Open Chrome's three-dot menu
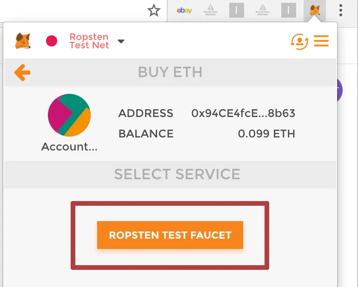358x287 pixels. [x=341, y=10]
